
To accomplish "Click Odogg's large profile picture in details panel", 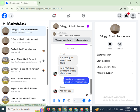I will pyautogui.click(x=115, y=29).
